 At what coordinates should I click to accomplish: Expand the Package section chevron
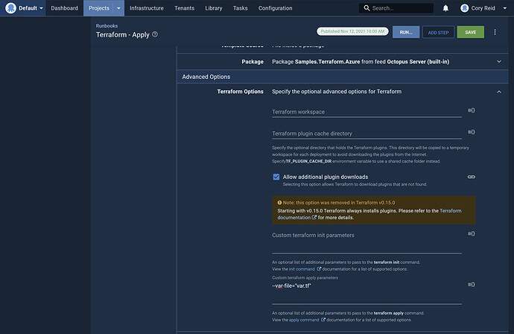(499, 62)
